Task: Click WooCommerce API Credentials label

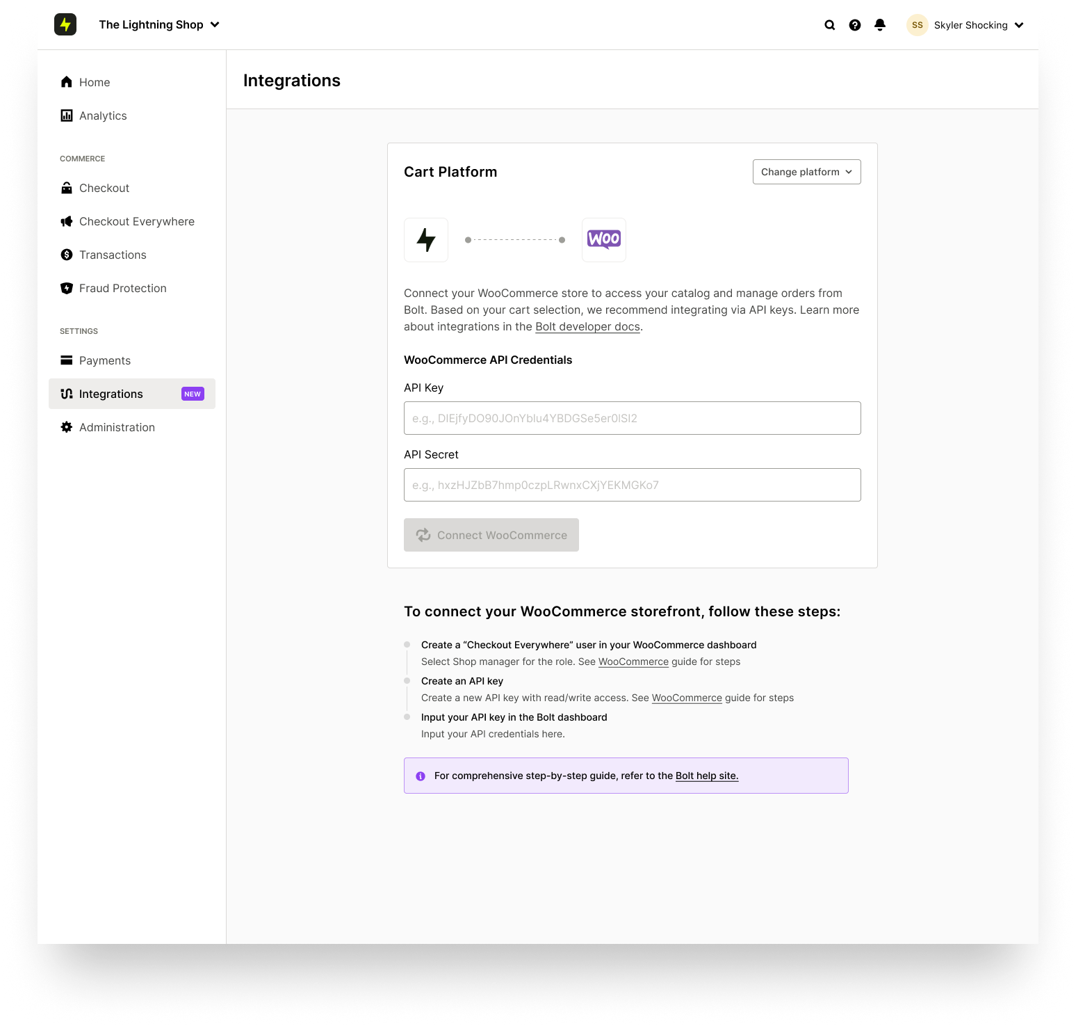Action: pyautogui.click(x=488, y=360)
